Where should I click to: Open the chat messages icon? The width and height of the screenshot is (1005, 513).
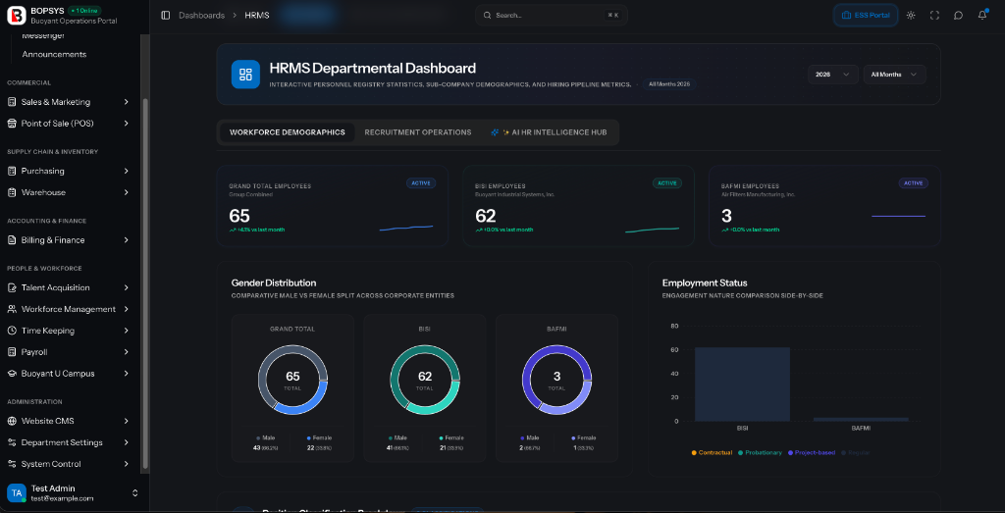click(x=958, y=16)
